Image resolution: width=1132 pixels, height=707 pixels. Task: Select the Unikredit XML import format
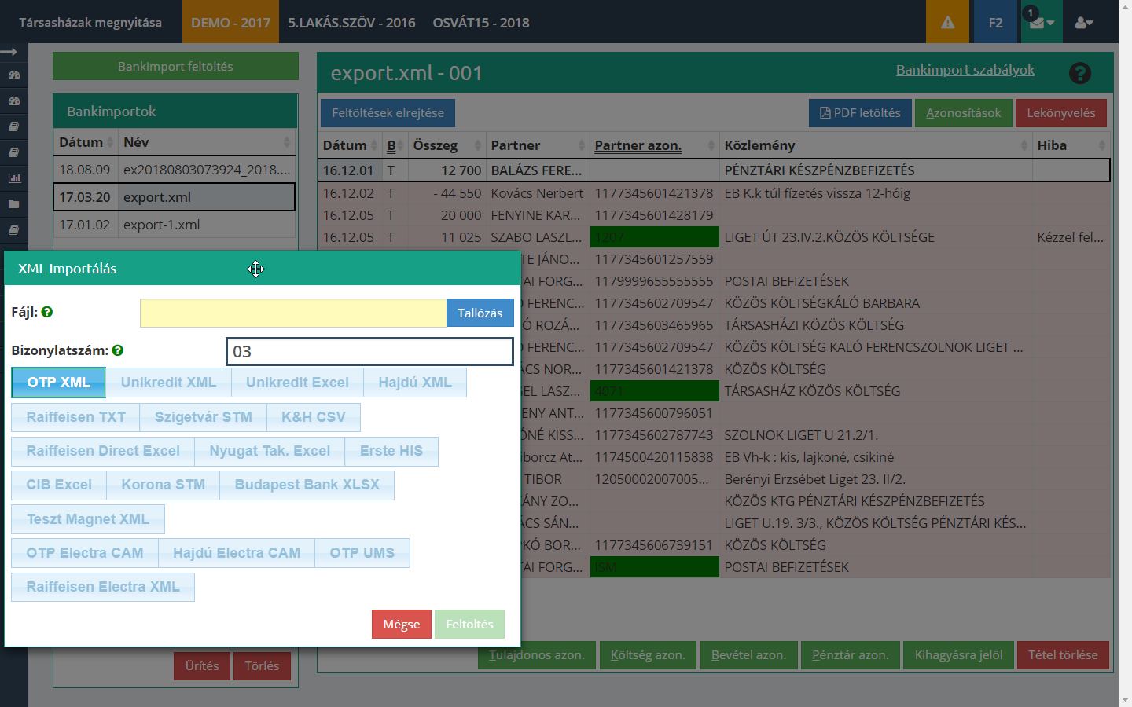coord(168,383)
